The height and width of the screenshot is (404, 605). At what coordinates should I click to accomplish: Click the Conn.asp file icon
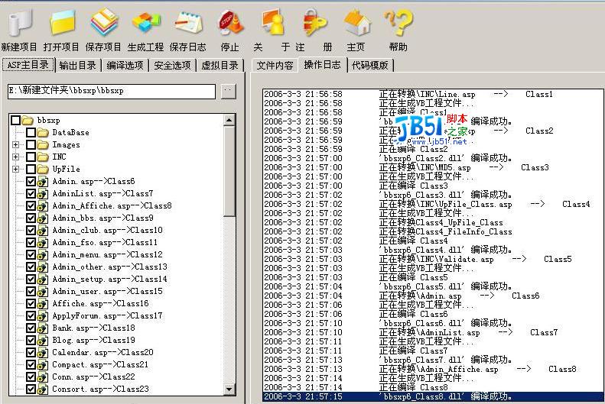pos(42,377)
